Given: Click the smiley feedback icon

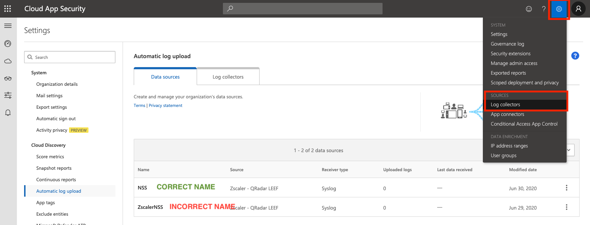Looking at the screenshot, I should coord(529,9).
